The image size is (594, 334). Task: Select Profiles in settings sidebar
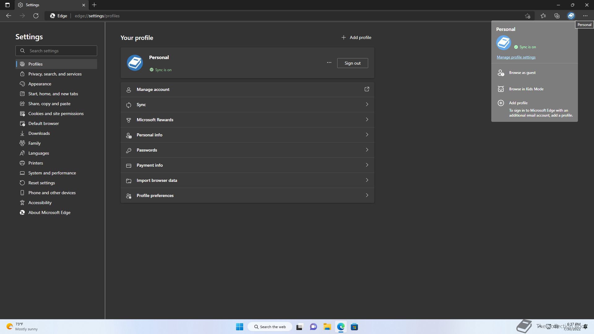[56, 64]
